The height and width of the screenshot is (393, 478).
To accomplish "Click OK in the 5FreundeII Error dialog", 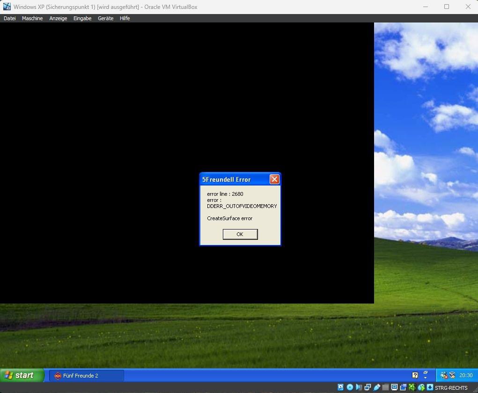I will 240,234.
